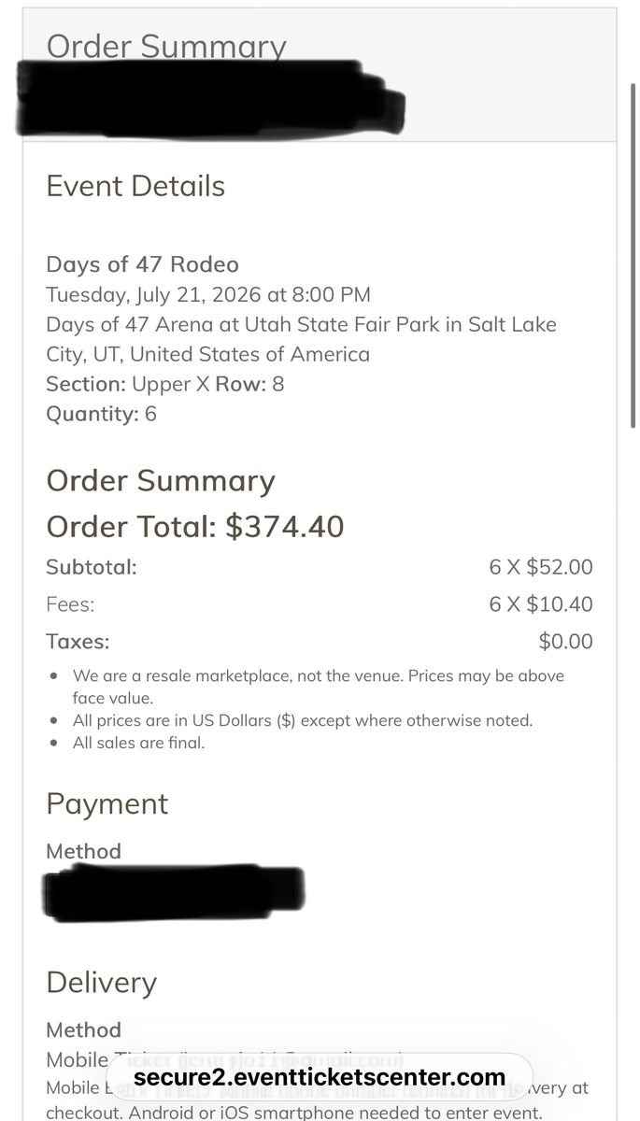Select the Tuesday, July 21, 2026 date line
Viewport: 640px width, 1121px height.
coord(208,295)
